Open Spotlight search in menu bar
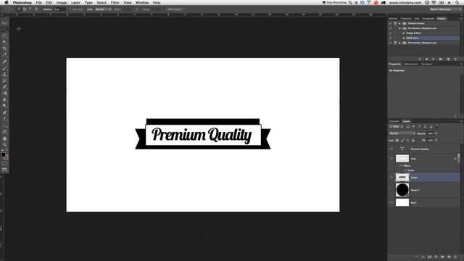The image size is (464, 261). click(x=457, y=3)
